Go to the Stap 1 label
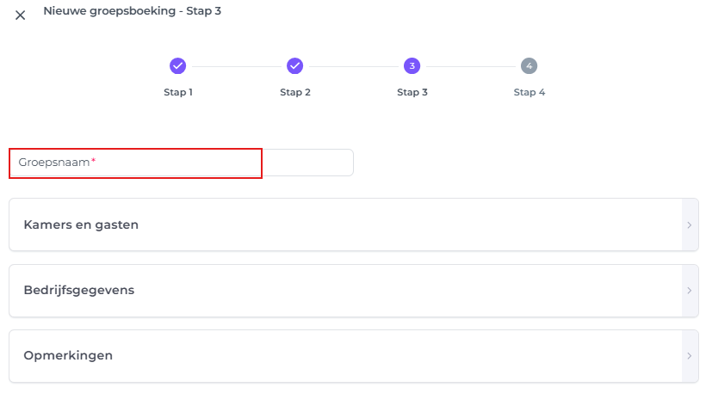Image resolution: width=706 pixels, height=418 pixels. (178, 92)
